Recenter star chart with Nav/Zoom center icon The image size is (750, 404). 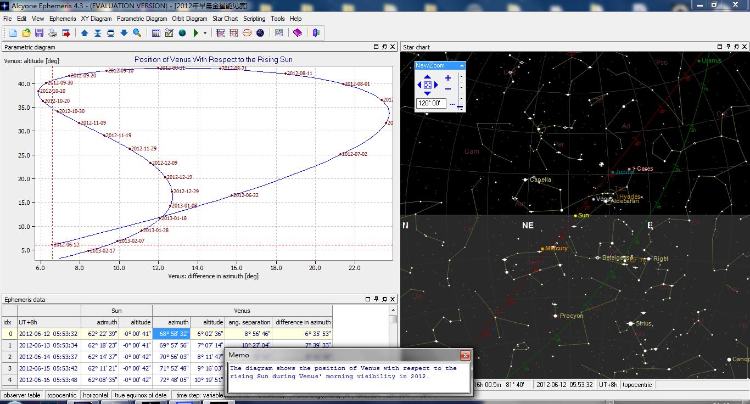[x=428, y=85]
